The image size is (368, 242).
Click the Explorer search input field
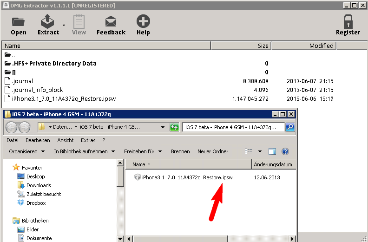pyautogui.click(x=233, y=127)
